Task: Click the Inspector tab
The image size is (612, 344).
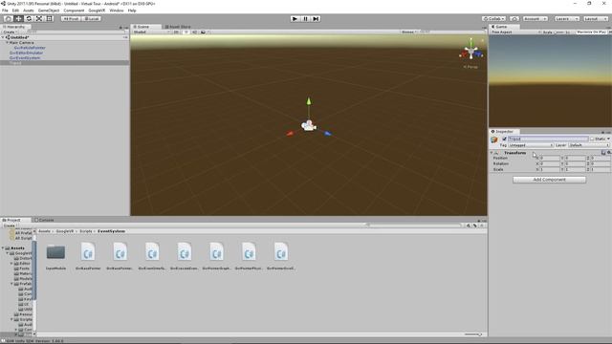Action: pos(504,132)
